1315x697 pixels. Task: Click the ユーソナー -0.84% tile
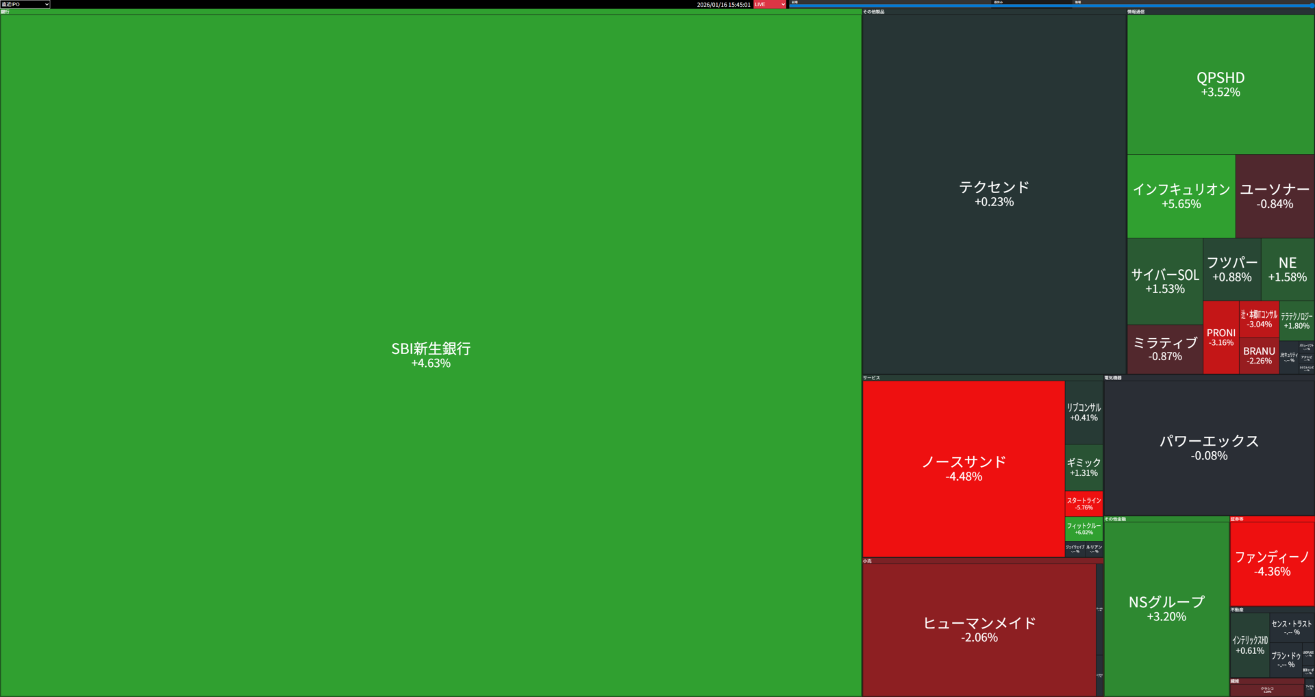click(1275, 196)
